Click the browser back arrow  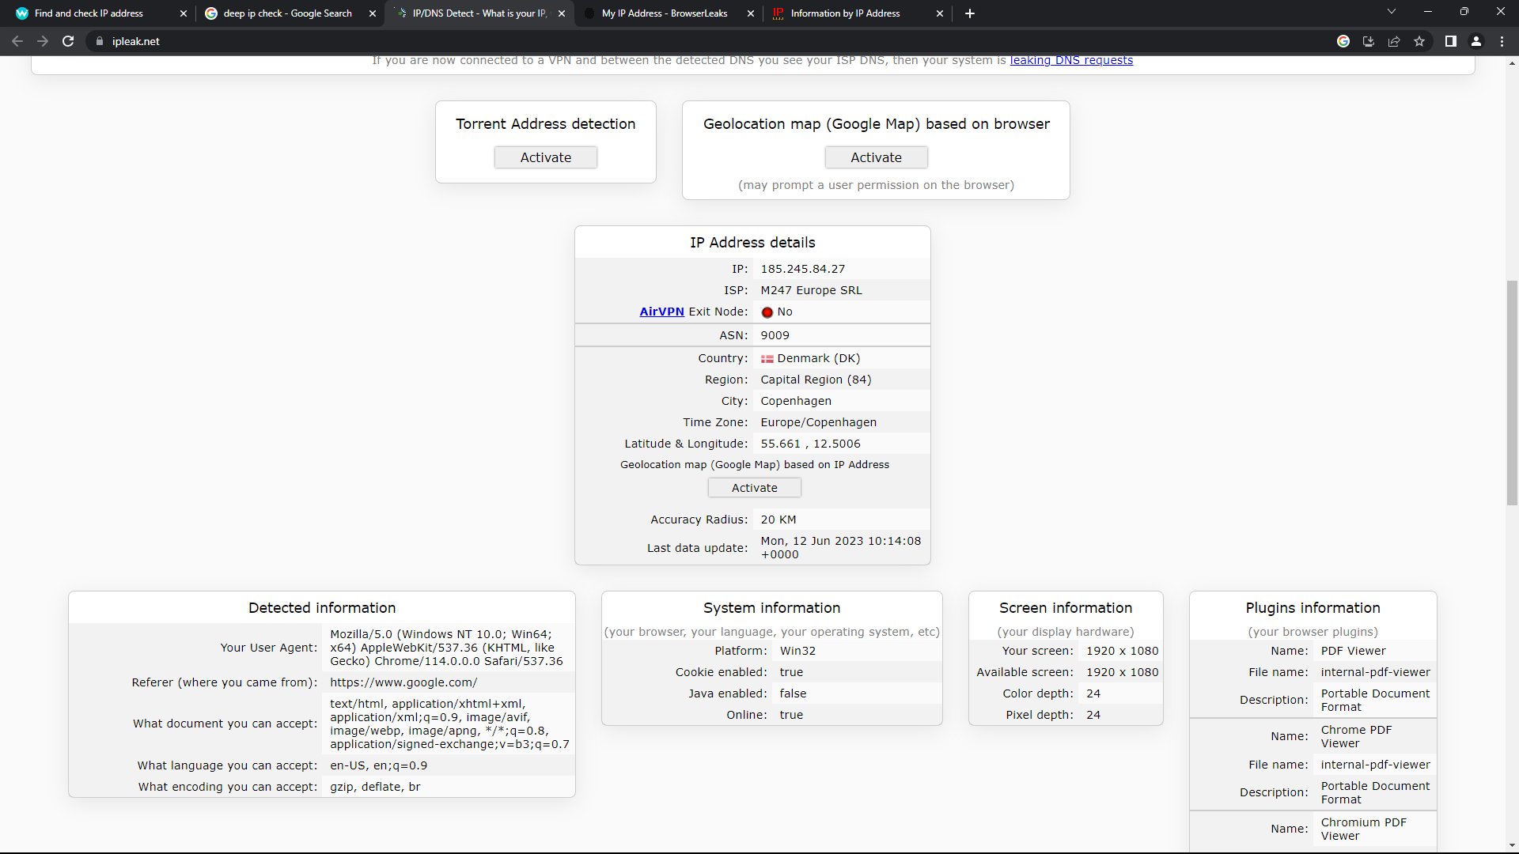coord(17,41)
